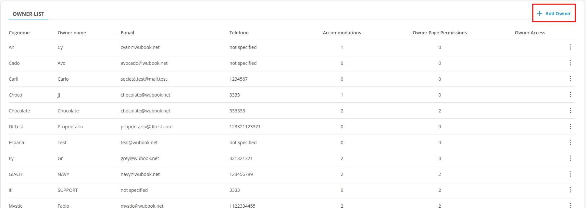This screenshot has width=586, height=208.
Task: Click the plus icon beside Add Owner
Action: point(540,13)
